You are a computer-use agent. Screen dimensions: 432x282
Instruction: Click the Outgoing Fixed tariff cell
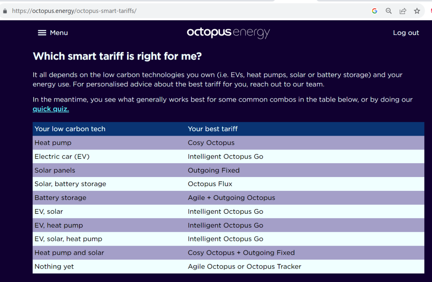[x=213, y=170]
